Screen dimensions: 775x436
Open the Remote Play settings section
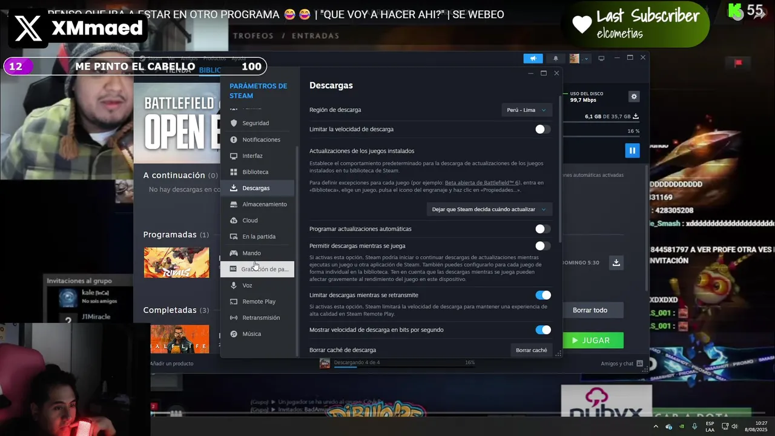[x=257, y=302]
